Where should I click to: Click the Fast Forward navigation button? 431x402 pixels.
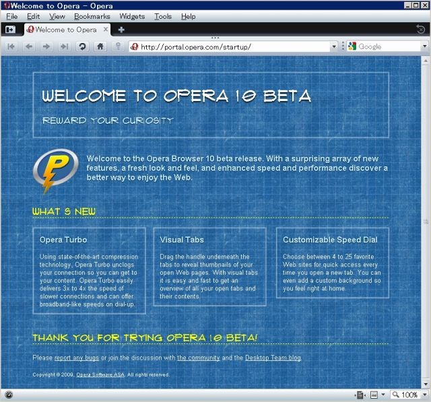point(64,46)
